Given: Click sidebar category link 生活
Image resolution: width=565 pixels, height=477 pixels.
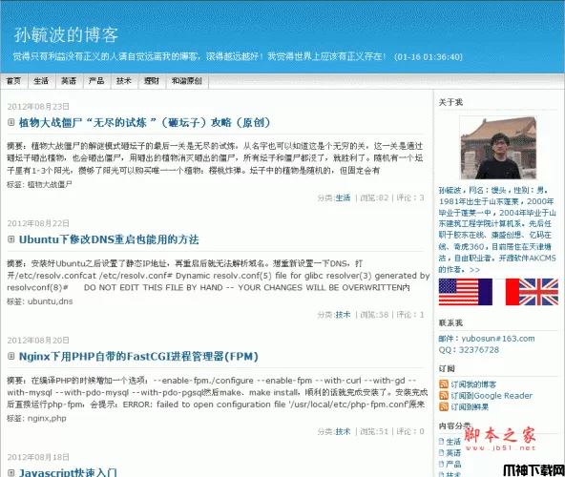Looking at the screenshot, I should click(453, 442).
